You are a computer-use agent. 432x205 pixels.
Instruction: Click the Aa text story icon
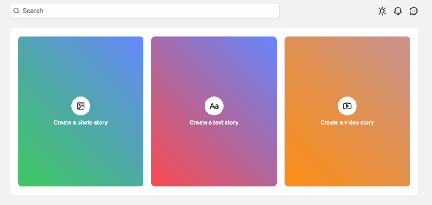(214, 106)
